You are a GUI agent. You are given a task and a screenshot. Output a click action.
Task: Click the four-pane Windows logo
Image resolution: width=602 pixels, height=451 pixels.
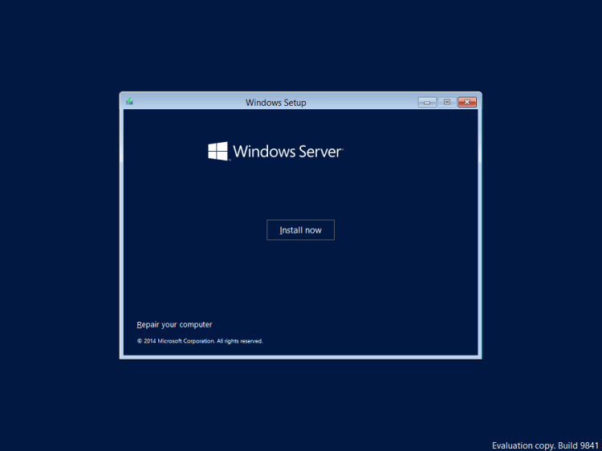218,151
